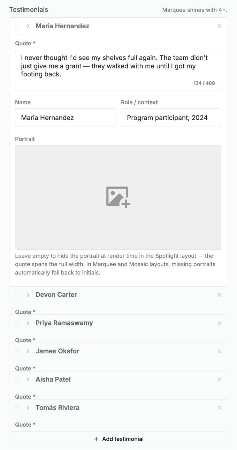Click the drag handle for Maria Hernandez
This screenshot has height=450, width=237.
click(17, 26)
